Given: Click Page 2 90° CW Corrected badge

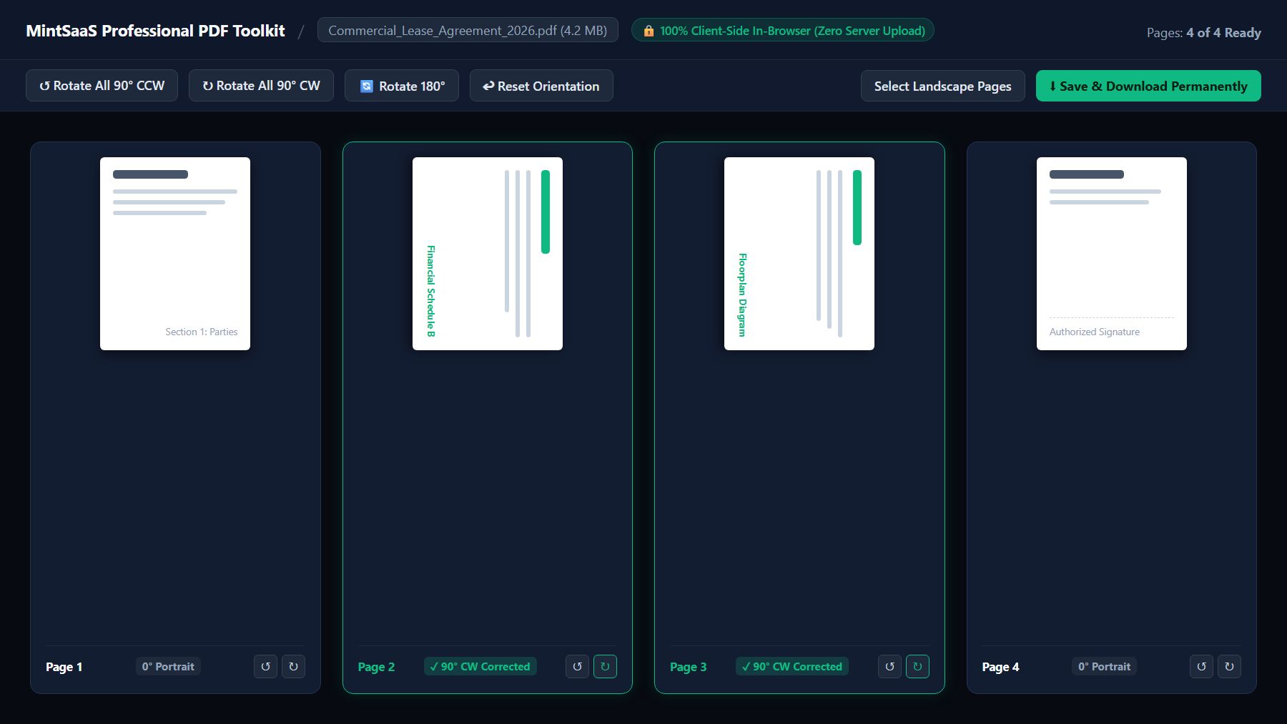Looking at the screenshot, I should [x=480, y=666].
